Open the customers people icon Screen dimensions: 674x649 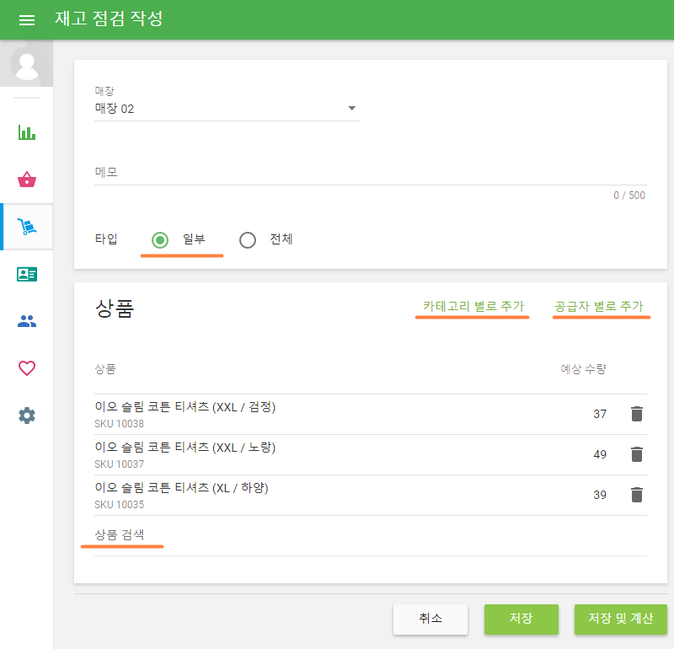click(x=27, y=321)
